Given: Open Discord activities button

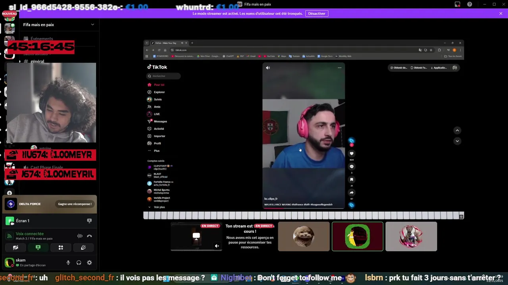Looking at the screenshot, I should 61,247.
